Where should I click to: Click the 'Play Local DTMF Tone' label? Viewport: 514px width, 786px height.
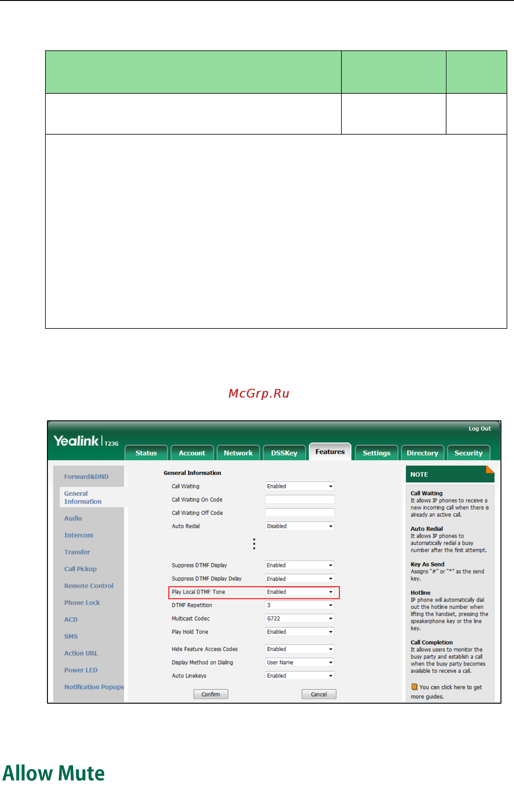point(198,592)
